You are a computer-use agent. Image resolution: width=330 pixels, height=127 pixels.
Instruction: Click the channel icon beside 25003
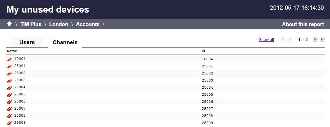9,81
